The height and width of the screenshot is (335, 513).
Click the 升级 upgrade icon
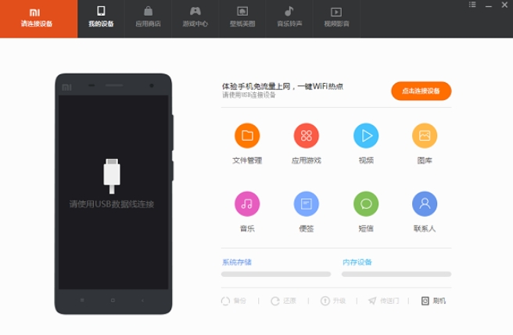point(325,301)
